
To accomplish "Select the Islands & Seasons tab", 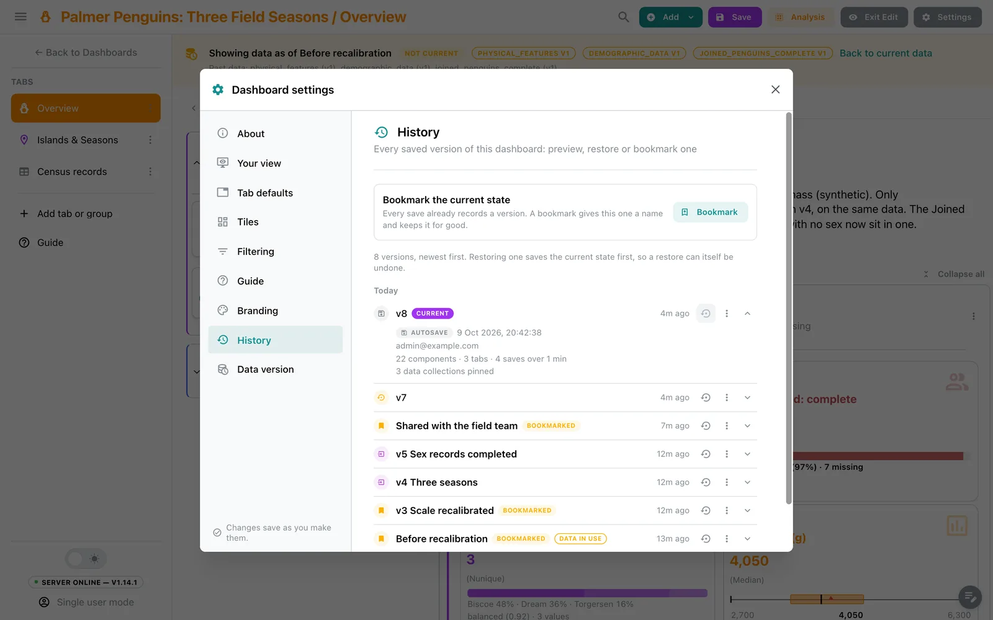I will (86, 140).
